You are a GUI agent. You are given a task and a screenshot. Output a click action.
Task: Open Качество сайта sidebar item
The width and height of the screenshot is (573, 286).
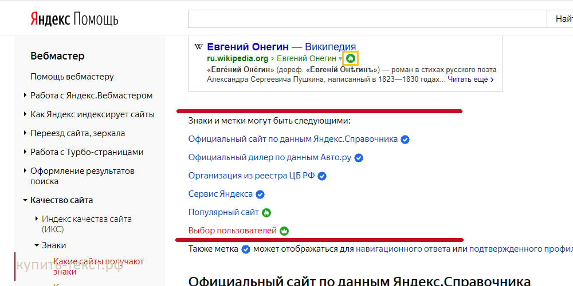click(x=62, y=200)
